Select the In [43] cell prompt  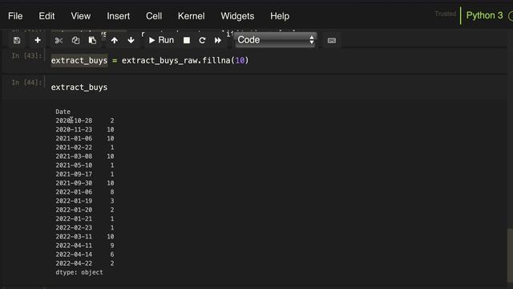[x=26, y=55]
